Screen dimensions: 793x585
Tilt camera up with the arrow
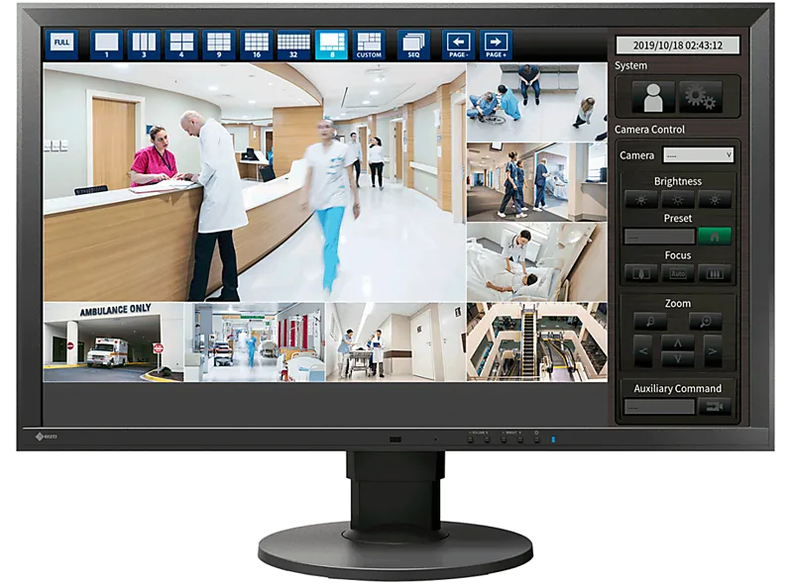point(678,342)
